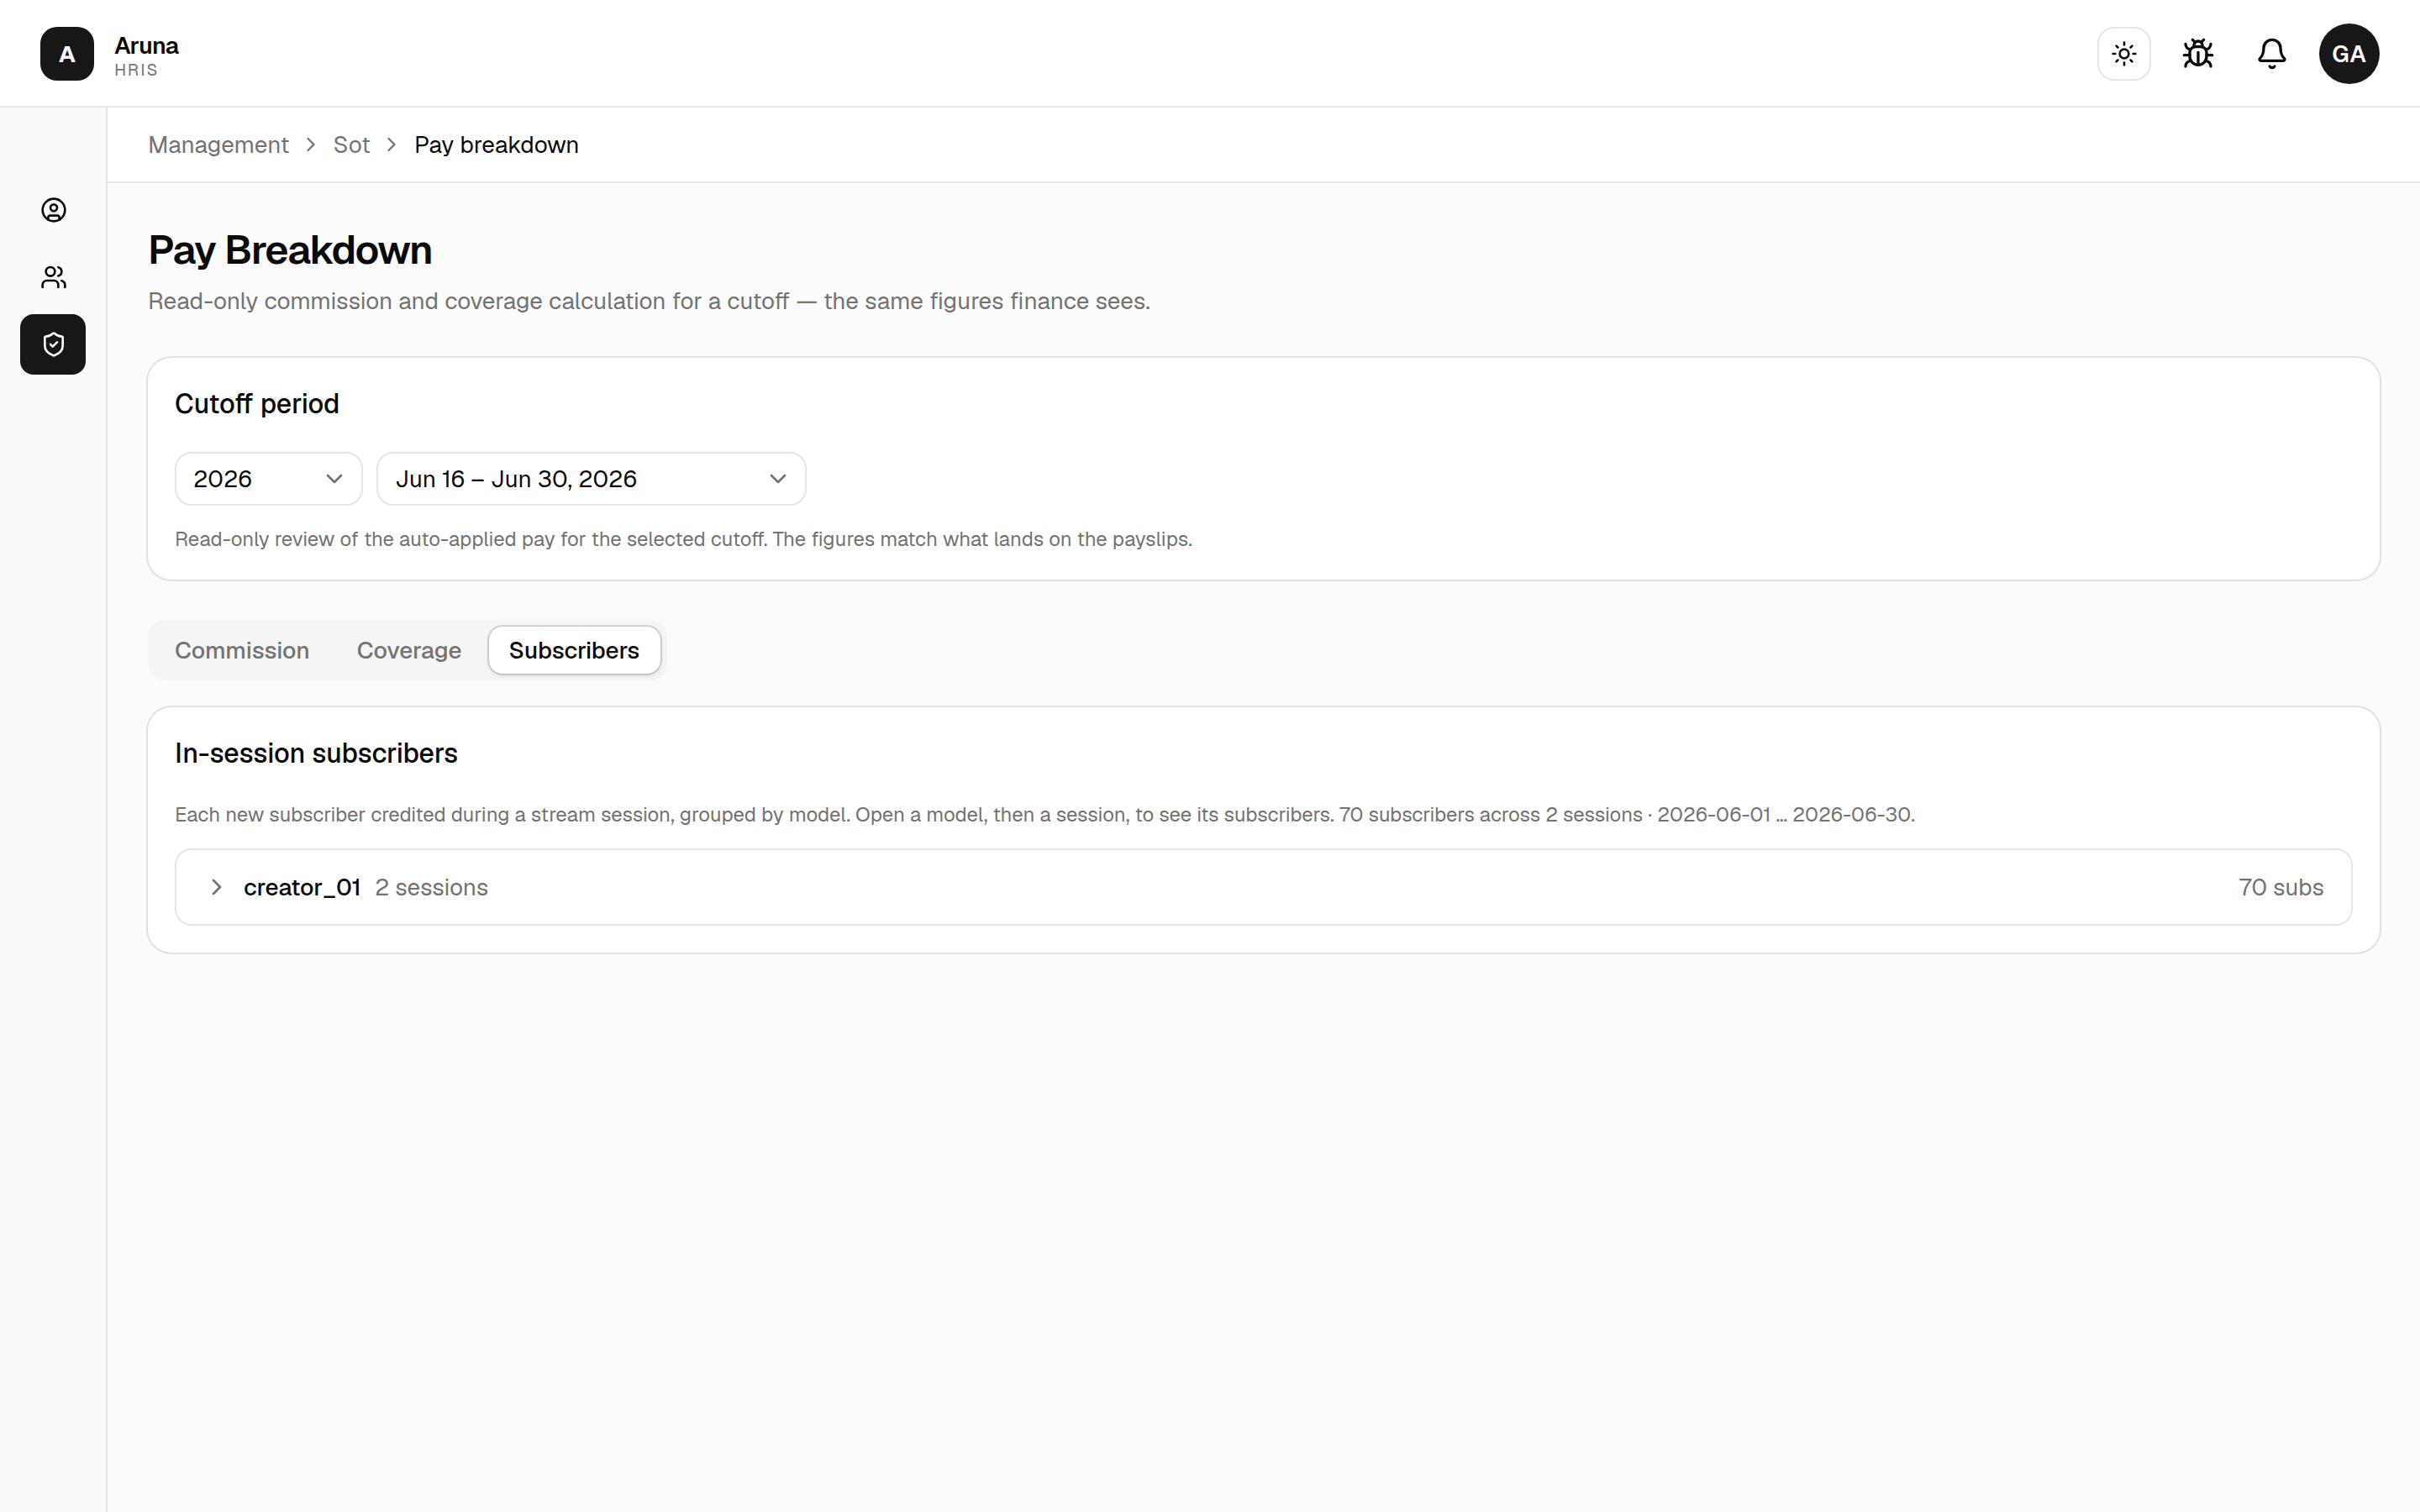The image size is (2420, 1512).
Task: Switch to the Commission tab
Action: (x=242, y=650)
